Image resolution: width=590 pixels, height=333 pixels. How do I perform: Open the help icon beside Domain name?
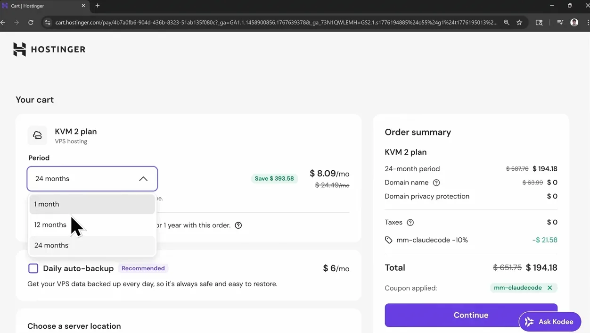[x=436, y=183]
